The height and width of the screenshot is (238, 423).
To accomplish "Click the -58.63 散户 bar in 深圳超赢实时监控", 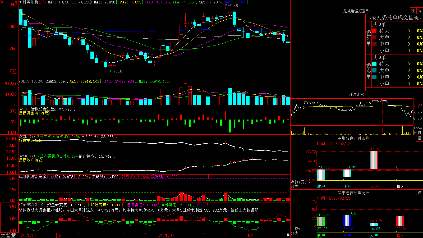I will click(x=321, y=175).
